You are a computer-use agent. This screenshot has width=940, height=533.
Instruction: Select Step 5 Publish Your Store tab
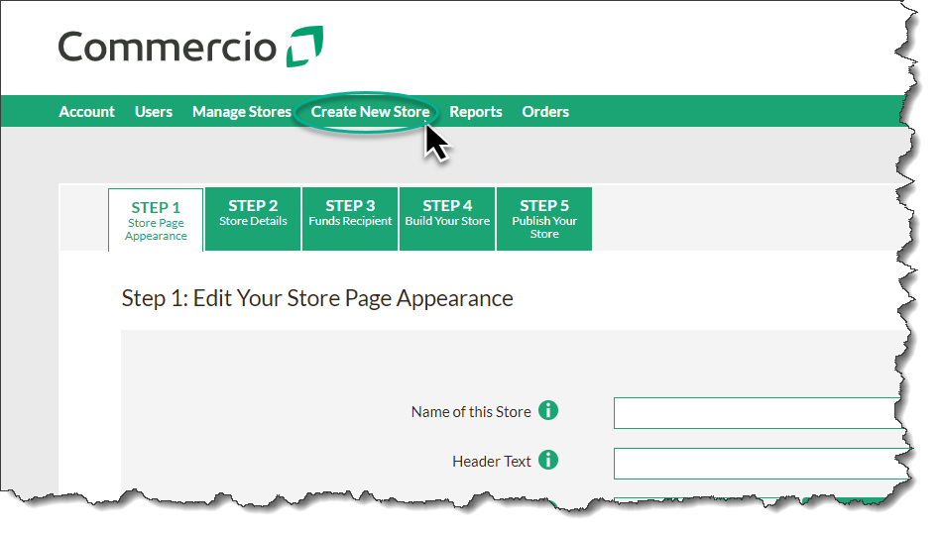point(544,219)
